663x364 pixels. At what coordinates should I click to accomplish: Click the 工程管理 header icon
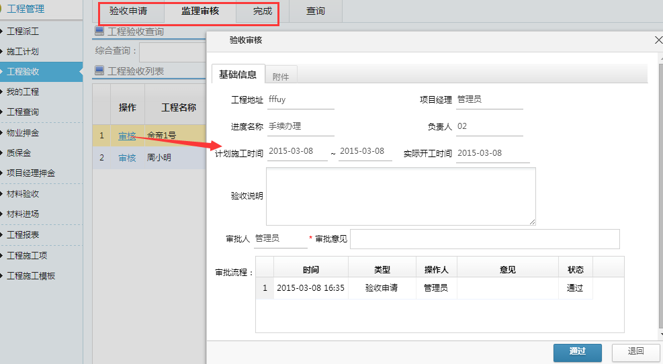(x=3, y=9)
